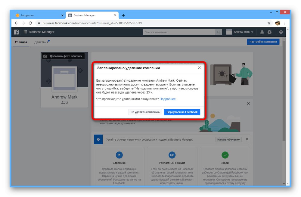Open the Chrome profile avatar
Screen dimensions: 301x197
pyautogui.click(x=278, y=23)
